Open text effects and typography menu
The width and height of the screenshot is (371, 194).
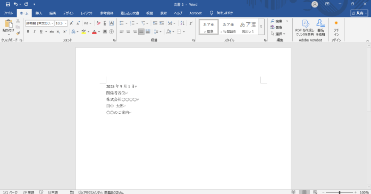73,31
